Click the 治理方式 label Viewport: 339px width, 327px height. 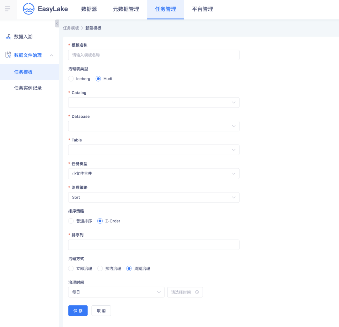(x=76, y=259)
